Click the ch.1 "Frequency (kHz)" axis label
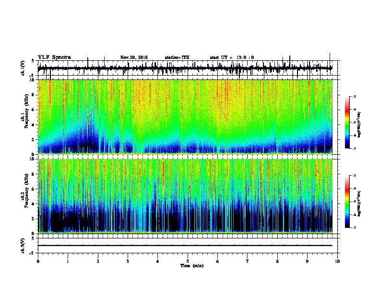Viewport: 380px width, 293px height. point(26,111)
